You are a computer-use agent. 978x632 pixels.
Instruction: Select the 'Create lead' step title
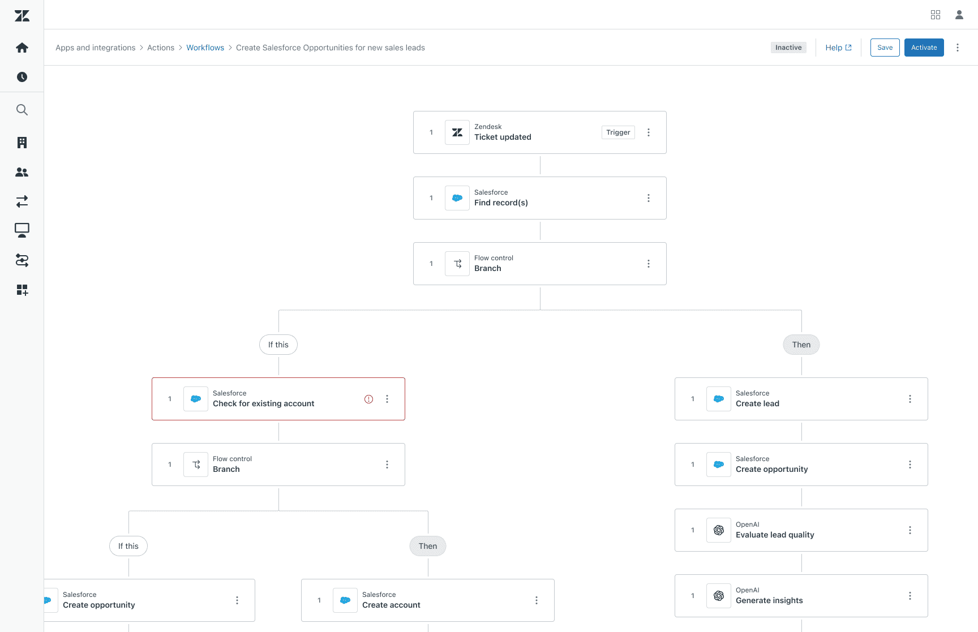pyautogui.click(x=757, y=403)
